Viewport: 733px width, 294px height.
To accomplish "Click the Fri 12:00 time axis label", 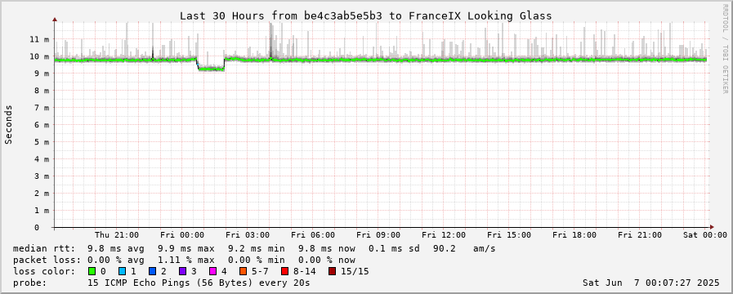I will 444,234.
